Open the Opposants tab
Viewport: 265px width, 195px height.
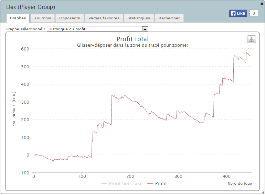click(69, 18)
